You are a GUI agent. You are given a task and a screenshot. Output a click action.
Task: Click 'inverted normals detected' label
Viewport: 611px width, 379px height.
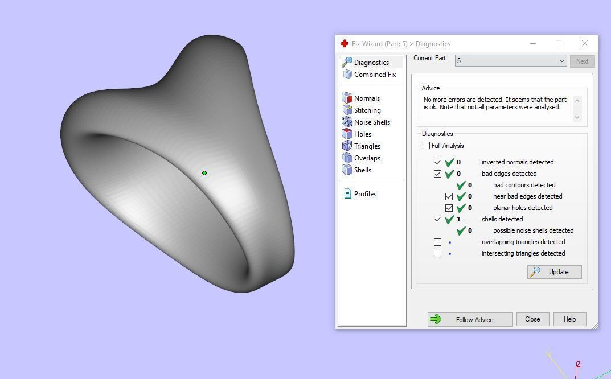[x=518, y=162]
